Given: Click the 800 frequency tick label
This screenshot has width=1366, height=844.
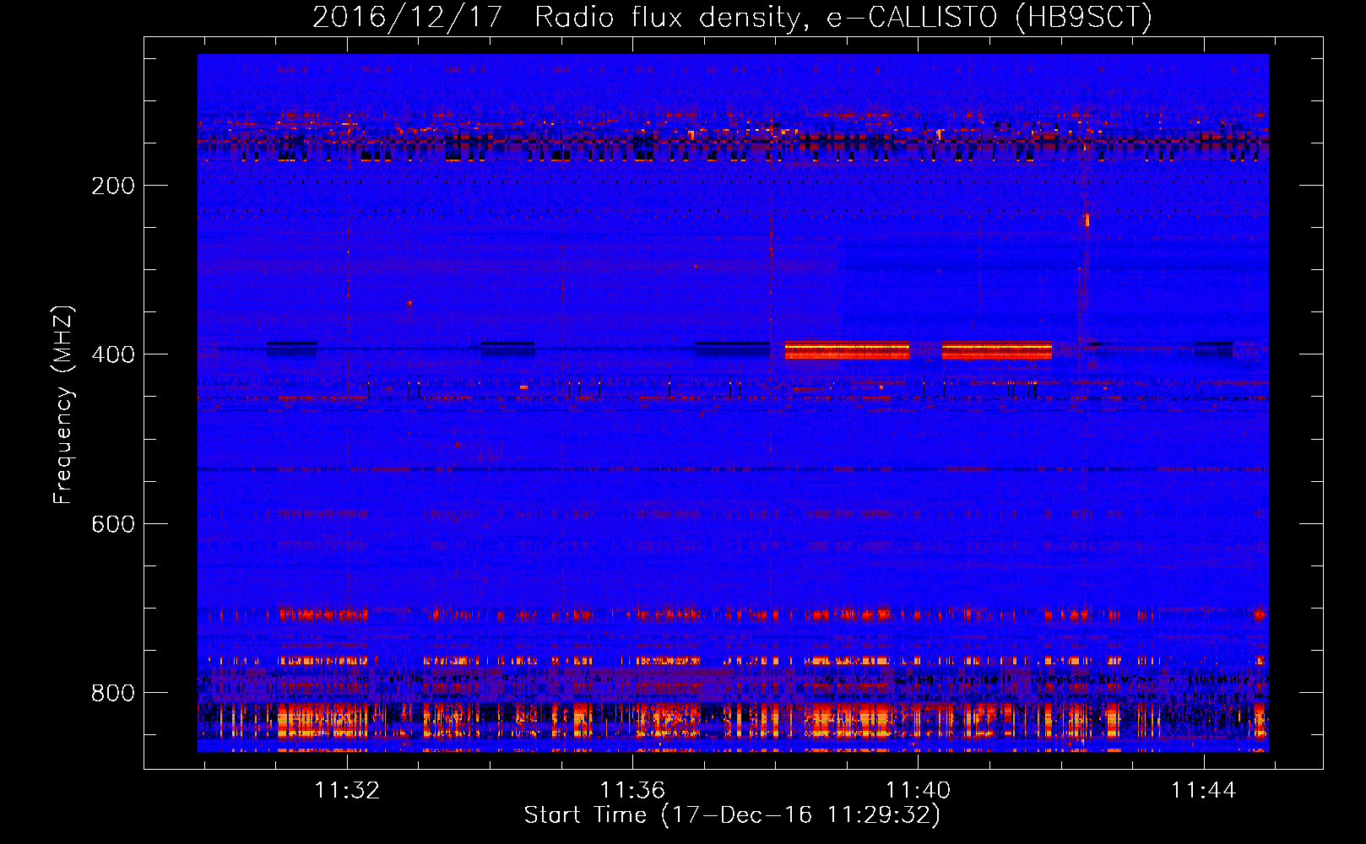Looking at the screenshot, I should pos(113,693).
